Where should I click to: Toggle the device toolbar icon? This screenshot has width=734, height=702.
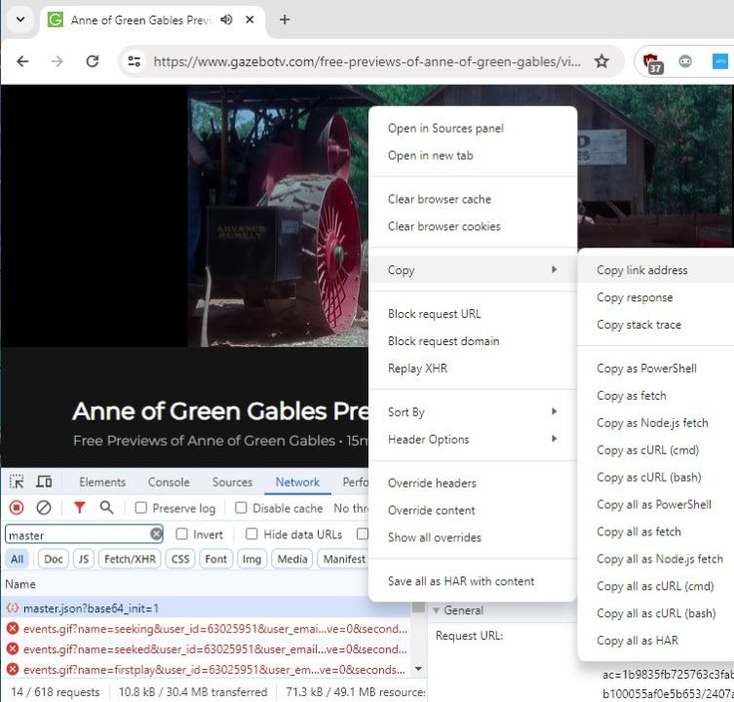pos(44,482)
